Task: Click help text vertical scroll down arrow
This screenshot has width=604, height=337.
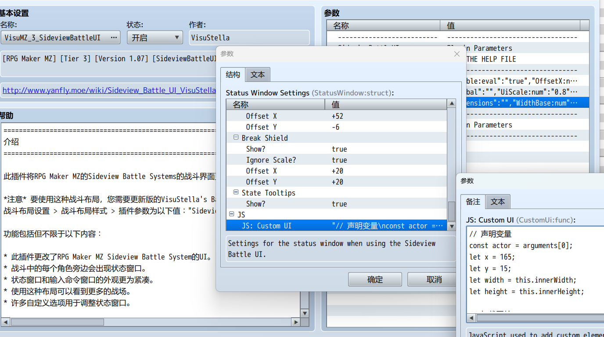Action: [305, 313]
